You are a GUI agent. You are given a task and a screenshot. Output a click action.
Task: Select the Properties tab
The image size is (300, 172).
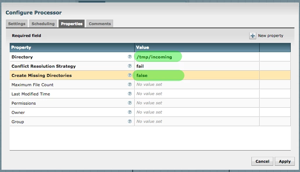[72, 24]
